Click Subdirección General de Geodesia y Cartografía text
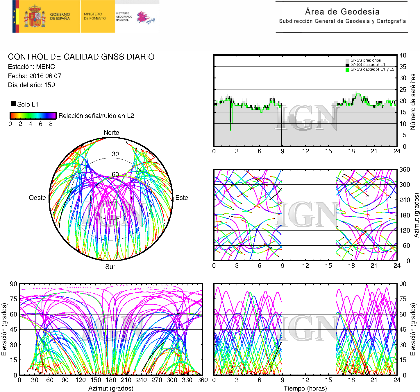 pyautogui.click(x=342, y=21)
